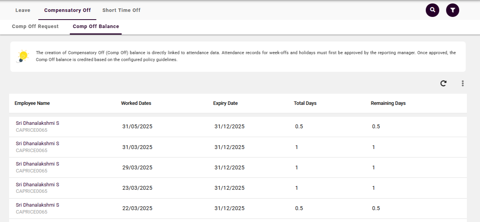The image size is (480, 222).
Task: Open the three-dot more options menu
Action: (x=463, y=83)
